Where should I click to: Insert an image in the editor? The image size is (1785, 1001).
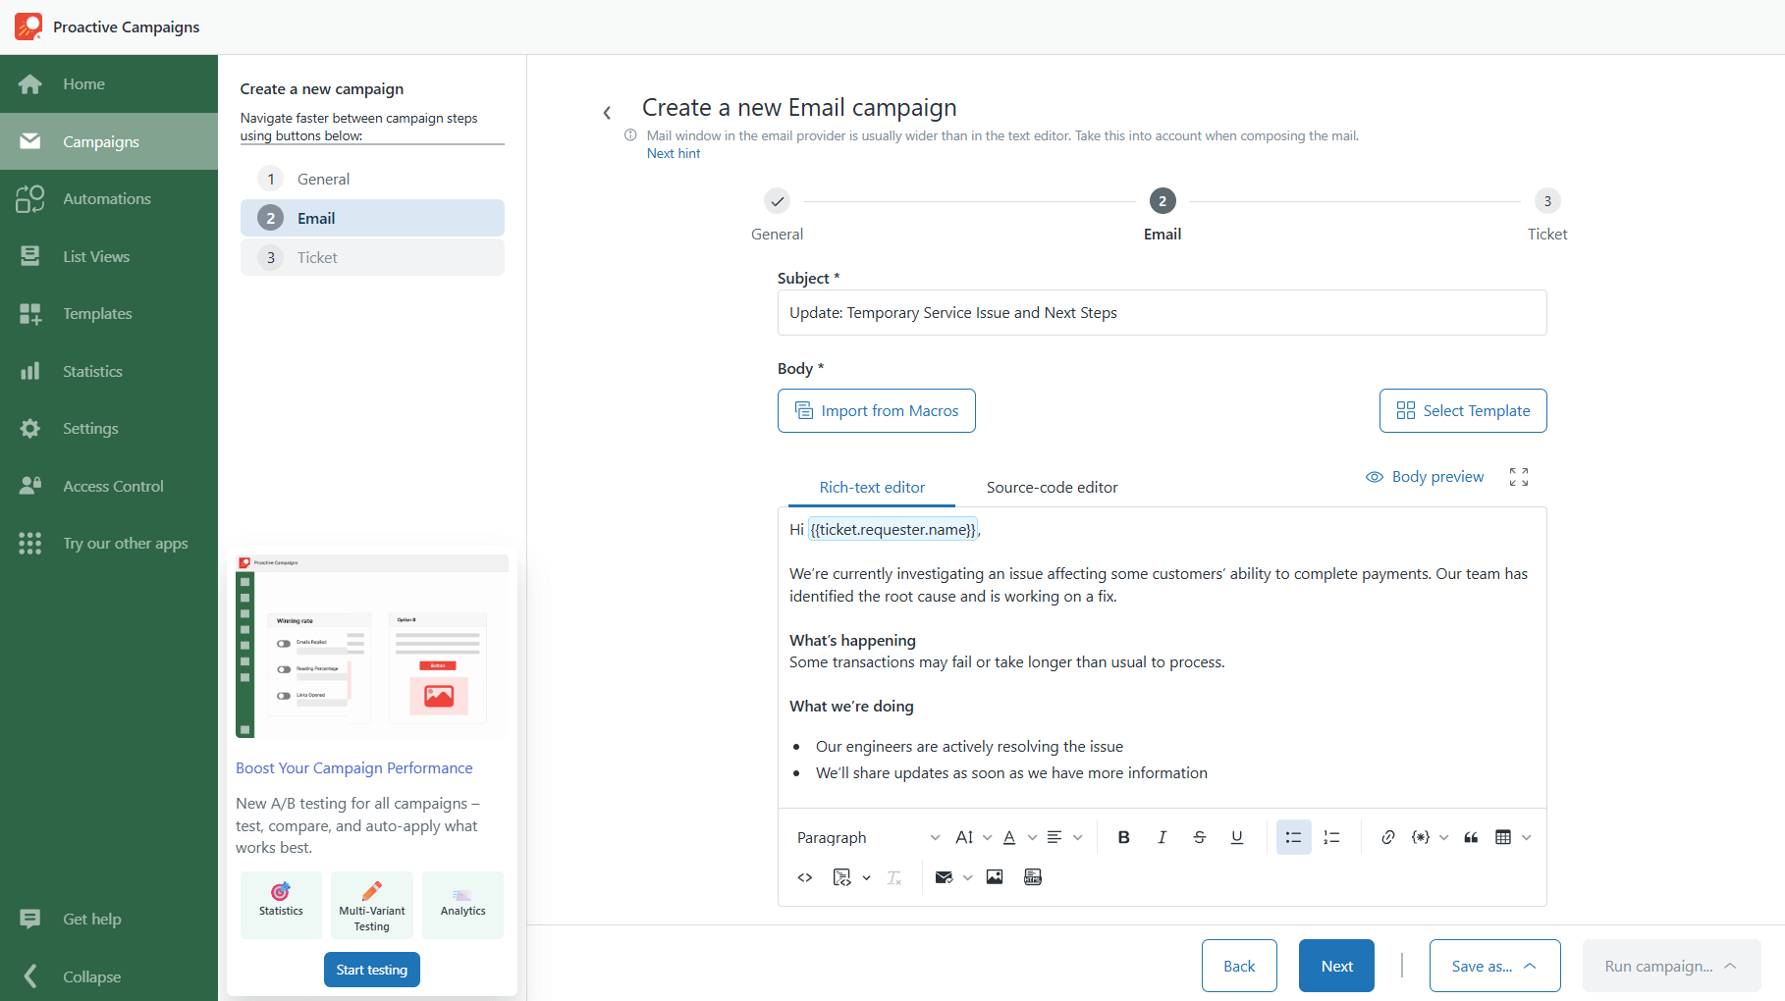(994, 877)
